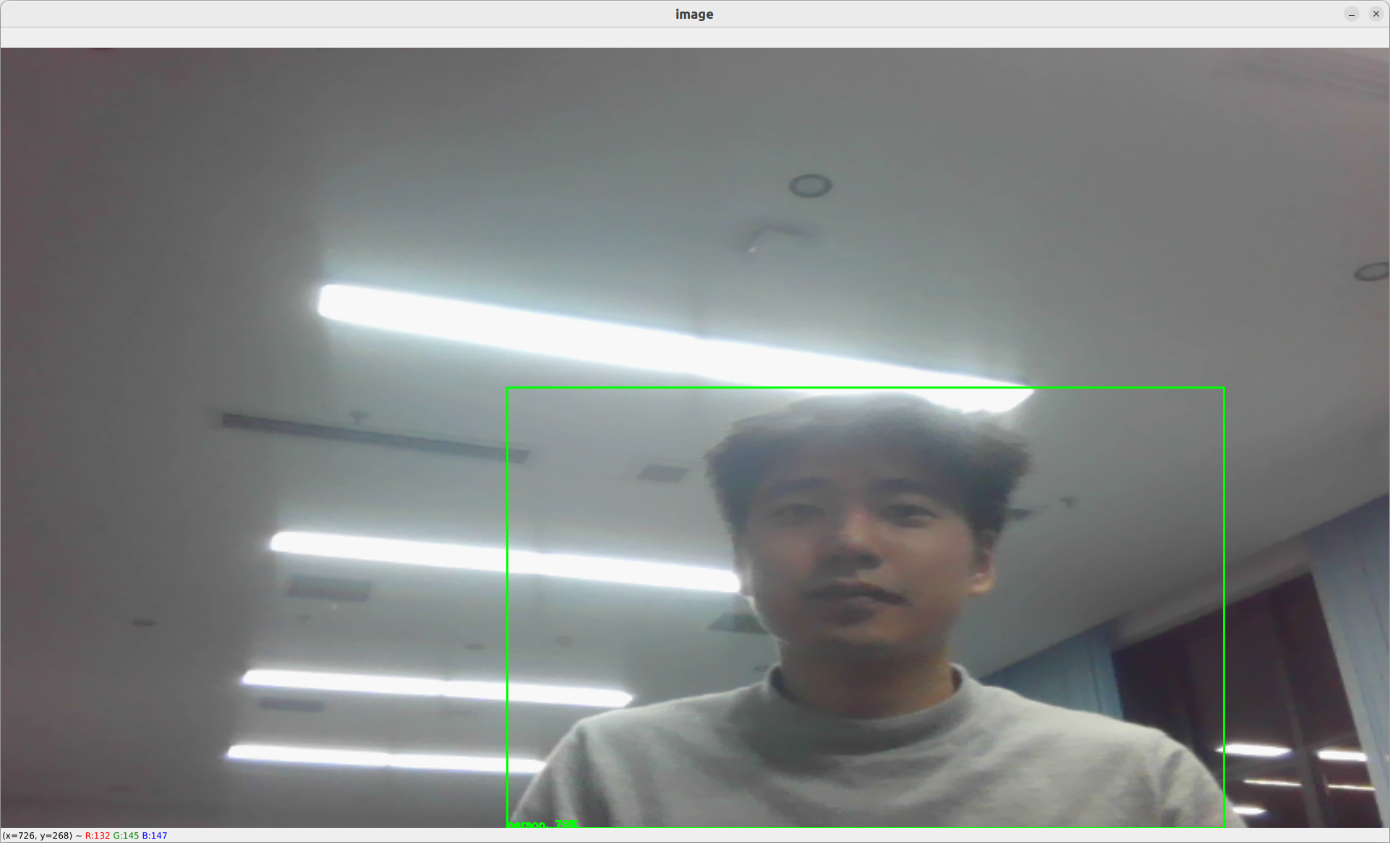Click the green G:145 value in status bar
Image resolution: width=1390 pixels, height=843 pixels.
click(126, 836)
